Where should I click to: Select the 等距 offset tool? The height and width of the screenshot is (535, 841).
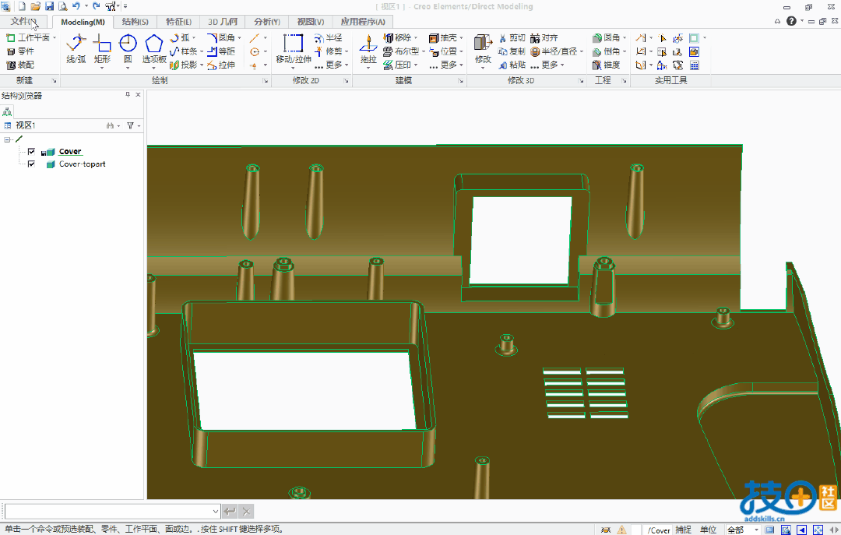tap(221, 51)
